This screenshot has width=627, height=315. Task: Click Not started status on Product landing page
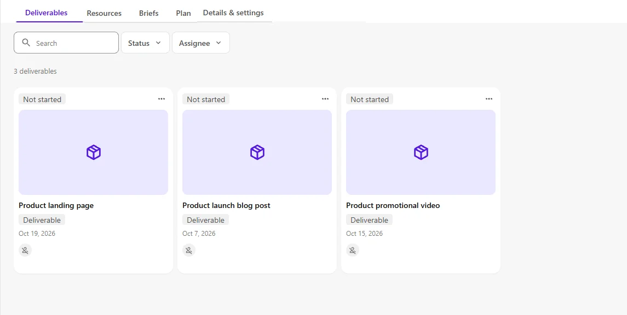coord(42,99)
